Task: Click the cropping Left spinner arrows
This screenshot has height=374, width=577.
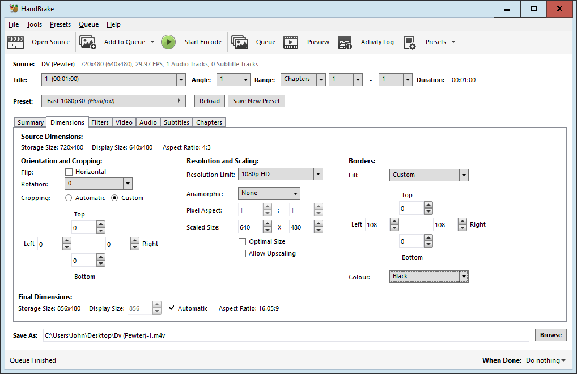Action: tap(67, 244)
